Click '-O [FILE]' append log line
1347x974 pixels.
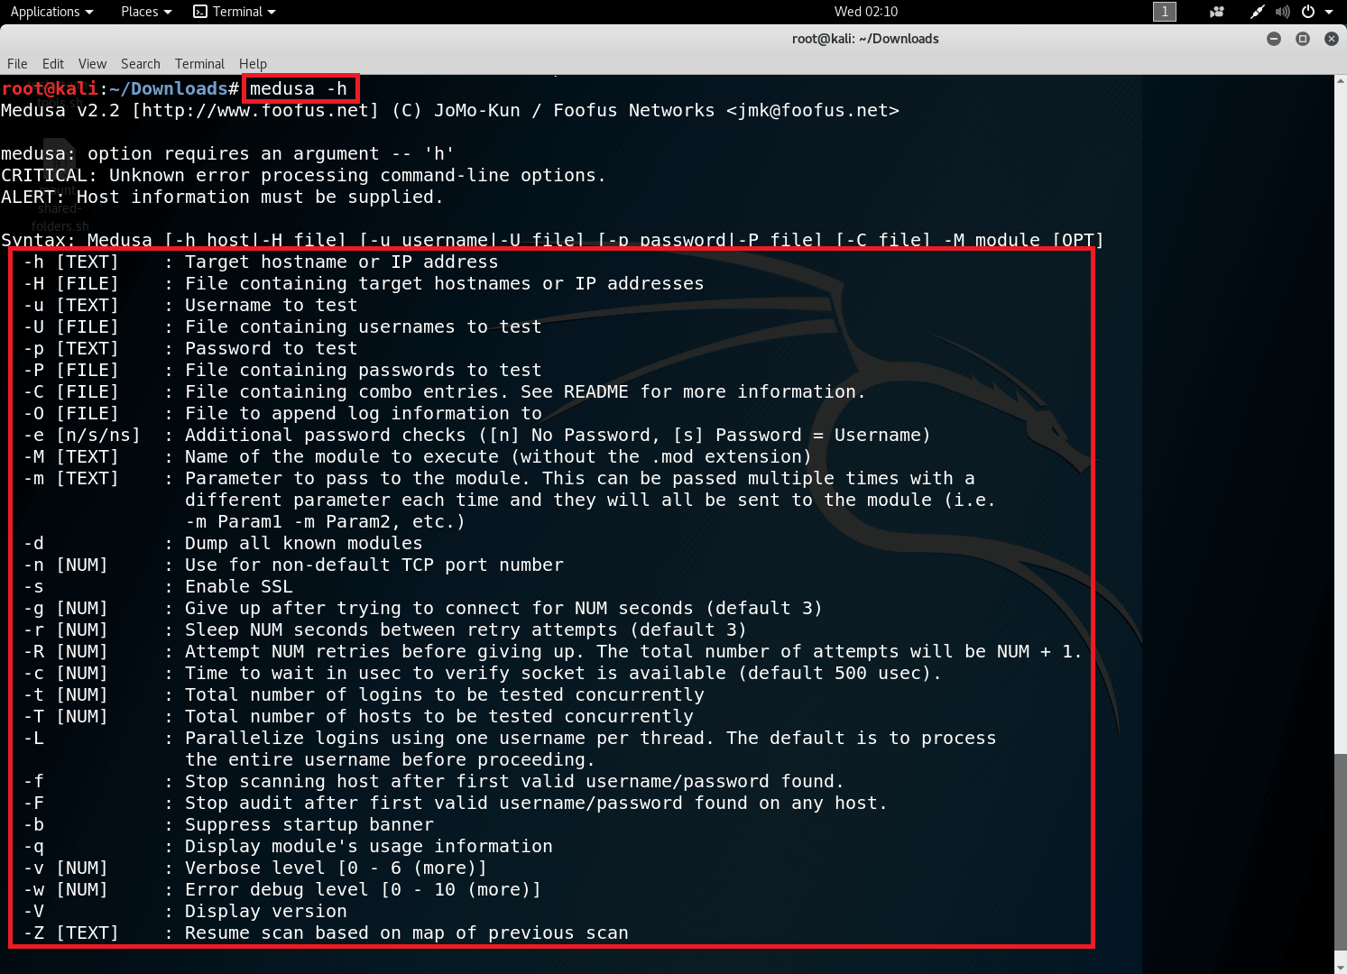282,413
